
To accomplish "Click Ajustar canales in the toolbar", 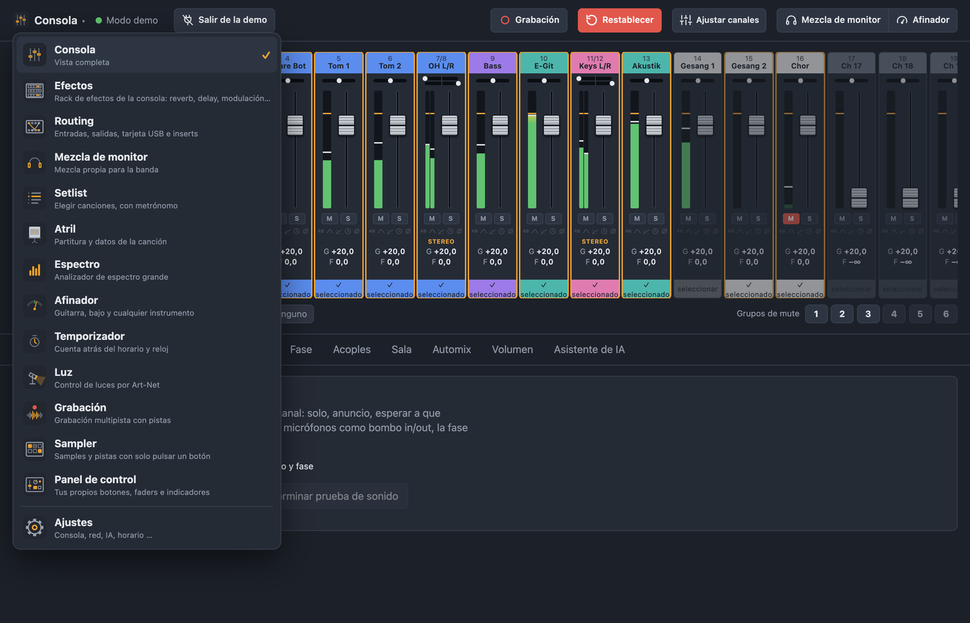I will (x=719, y=20).
